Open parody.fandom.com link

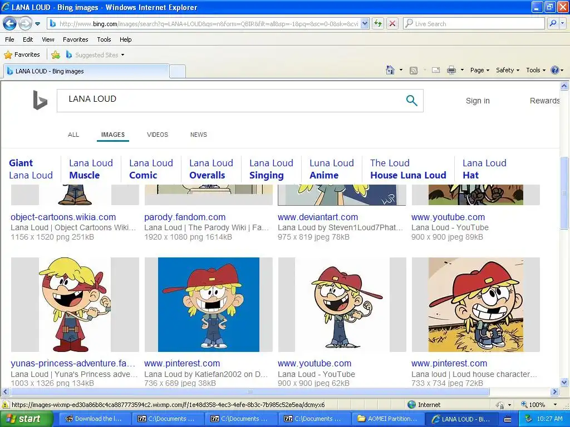pos(185,217)
